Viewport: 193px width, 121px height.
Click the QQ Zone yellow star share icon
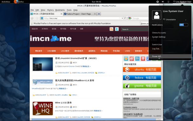point(126,59)
